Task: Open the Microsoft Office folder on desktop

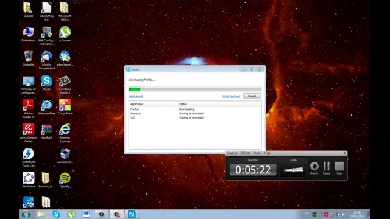Action: [x=65, y=12]
